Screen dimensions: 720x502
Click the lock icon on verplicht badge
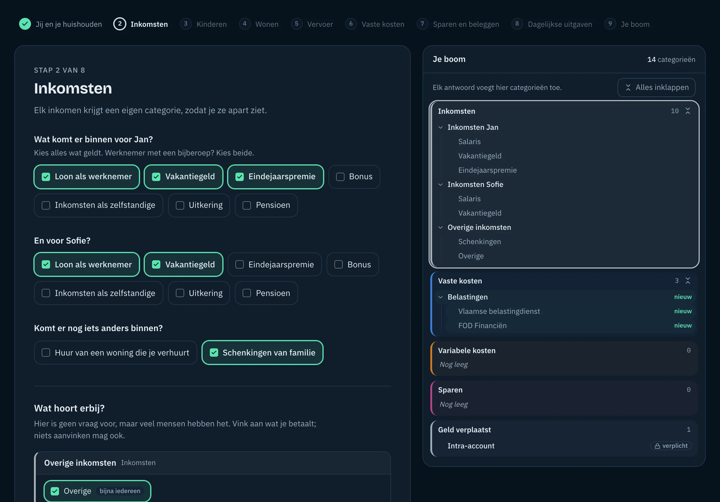coord(657,446)
